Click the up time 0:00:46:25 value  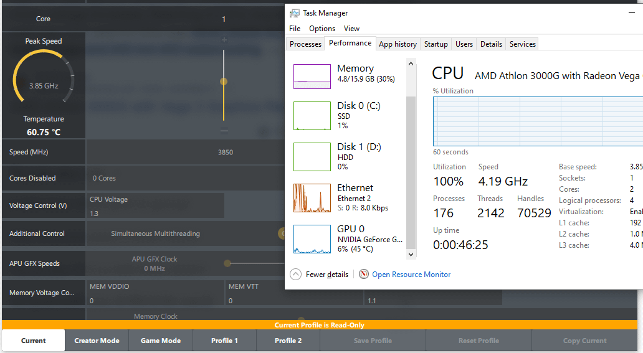[x=460, y=245]
